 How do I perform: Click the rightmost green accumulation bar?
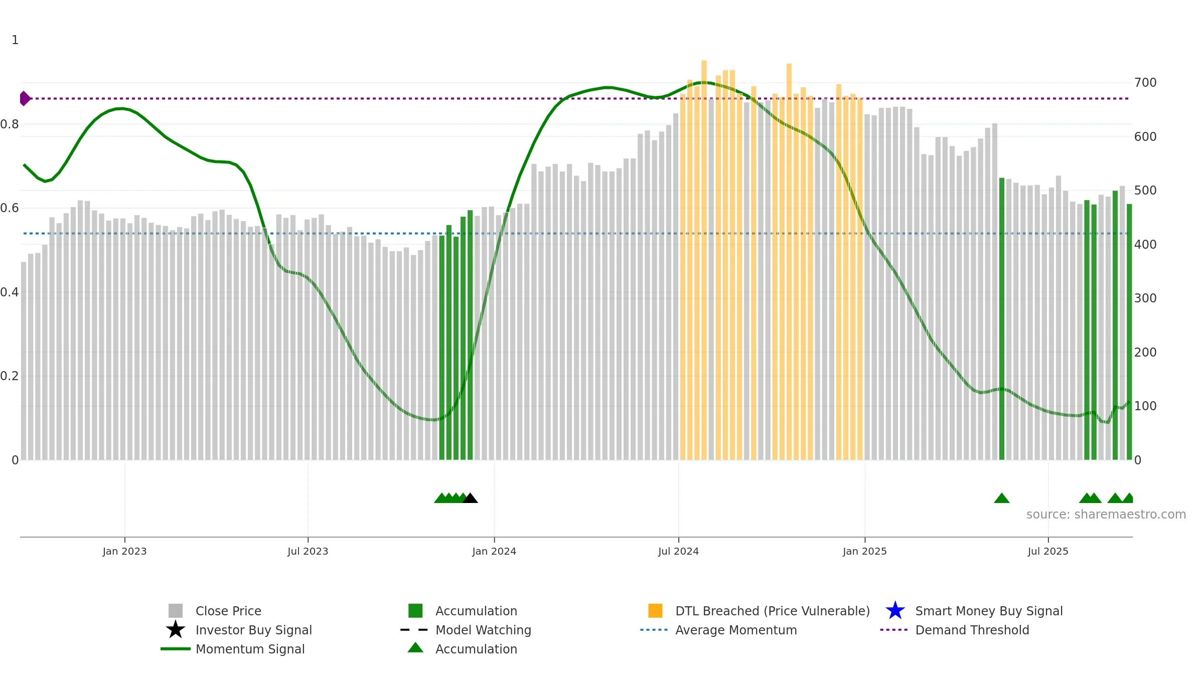pyautogui.click(x=1129, y=331)
